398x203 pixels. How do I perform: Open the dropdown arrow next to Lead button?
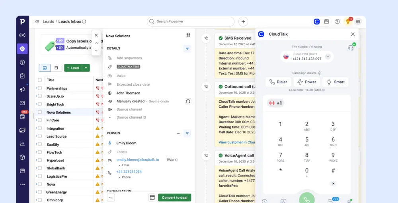pyautogui.click(x=86, y=68)
